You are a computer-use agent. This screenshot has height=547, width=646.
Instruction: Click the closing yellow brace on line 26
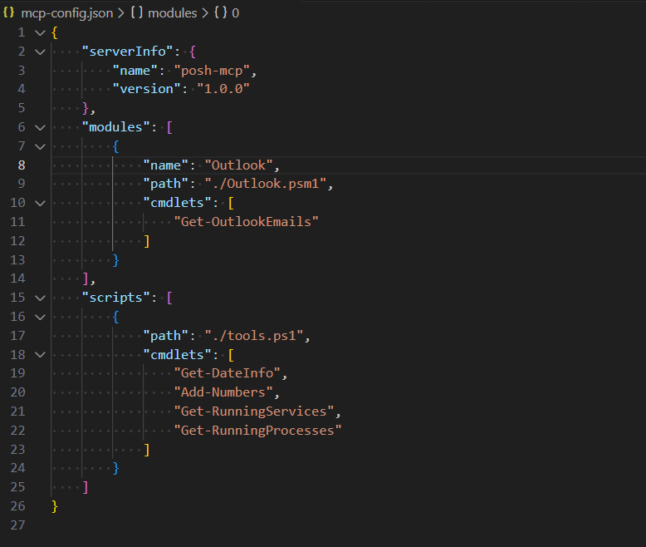pos(55,505)
